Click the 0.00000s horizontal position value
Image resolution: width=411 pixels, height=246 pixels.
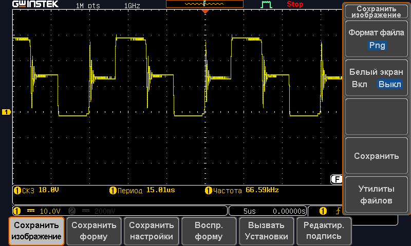click(289, 211)
